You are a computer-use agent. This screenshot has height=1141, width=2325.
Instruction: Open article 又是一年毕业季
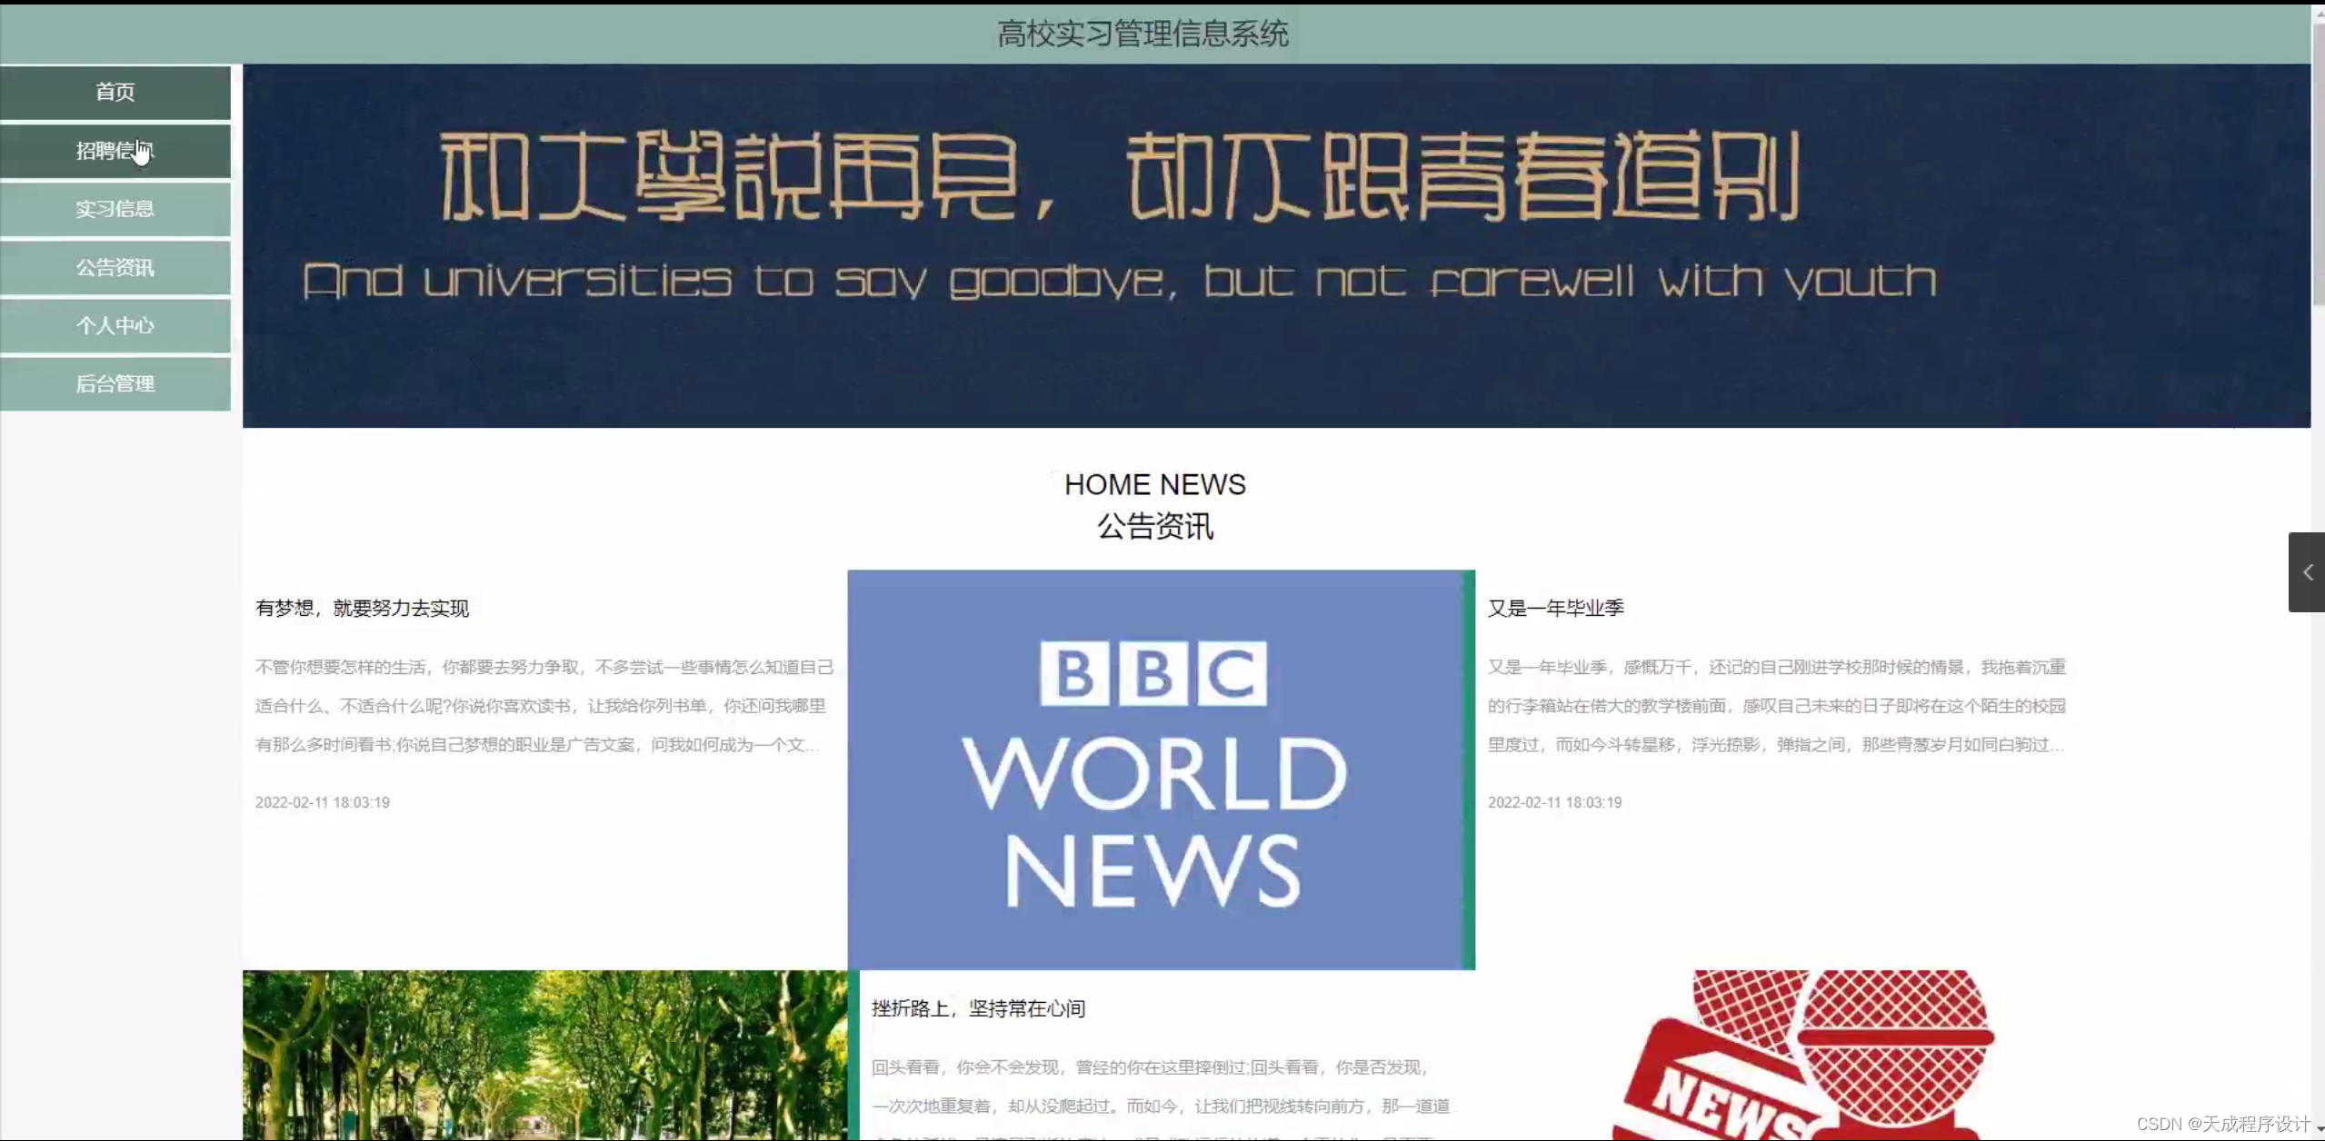pyautogui.click(x=1555, y=609)
